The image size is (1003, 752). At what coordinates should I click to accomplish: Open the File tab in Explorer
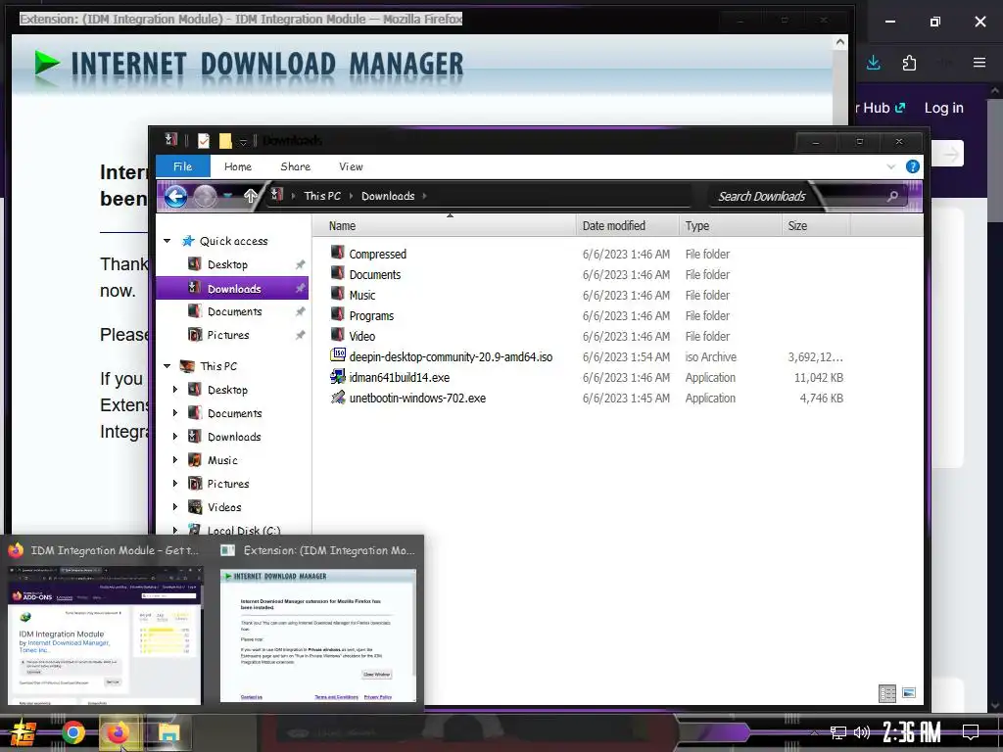point(183,166)
